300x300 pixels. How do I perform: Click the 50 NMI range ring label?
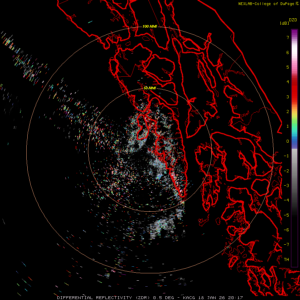click(x=150, y=88)
